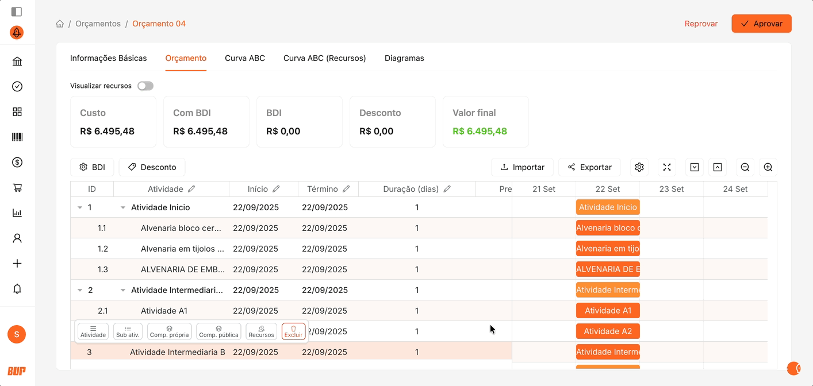Toggle the Visualizar recursos switch
Screen dimensions: 813x386
[145, 86]
